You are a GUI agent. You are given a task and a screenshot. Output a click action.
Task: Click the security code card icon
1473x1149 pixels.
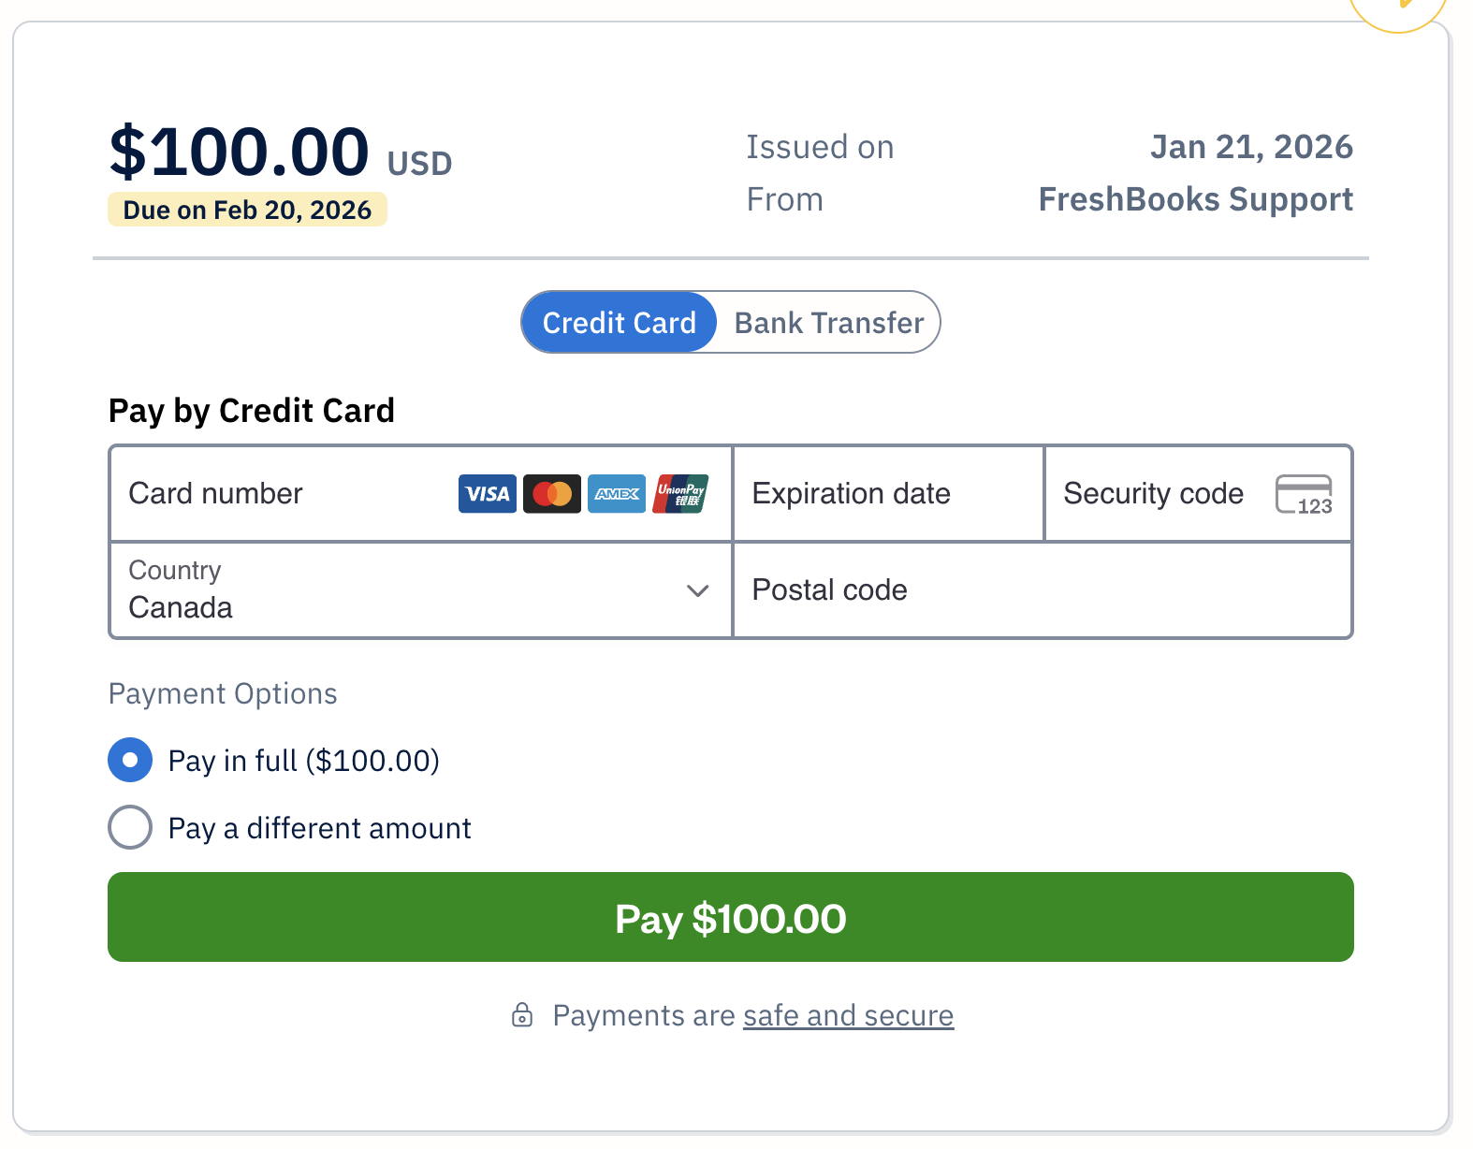(x=1305, y=494)
